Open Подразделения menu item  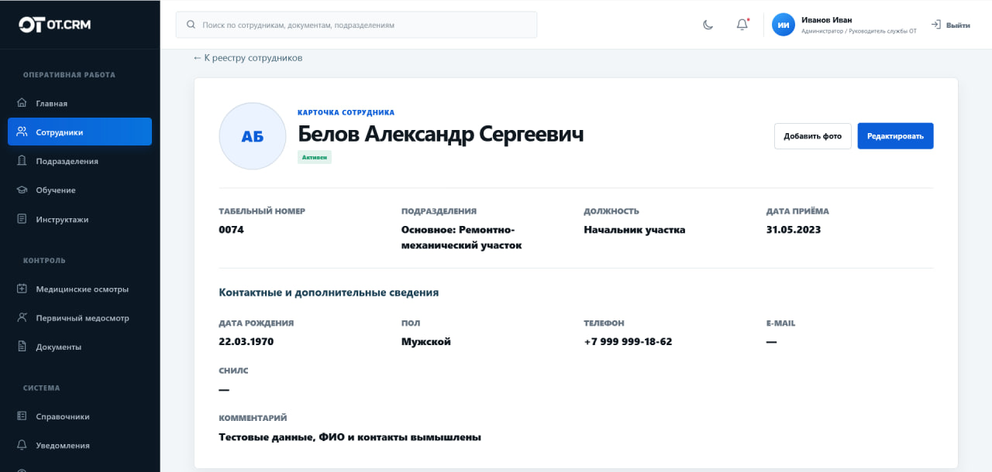80,161
